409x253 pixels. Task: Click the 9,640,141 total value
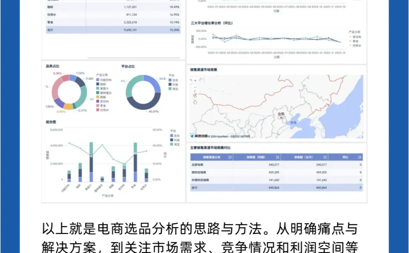coord(130,30)
